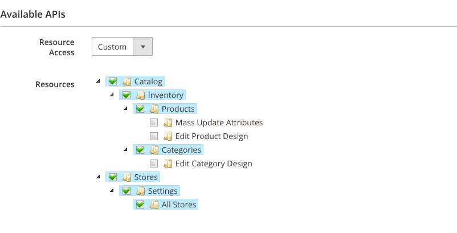Collapse the Stores tree node

tap(98, 177)
